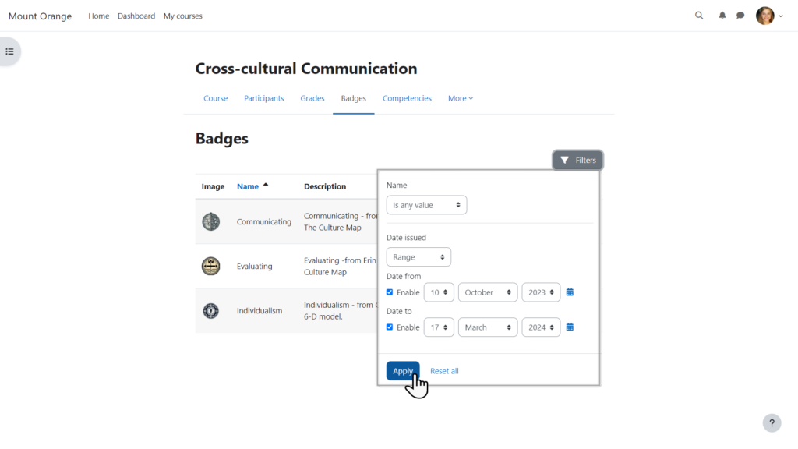Open the notifications bell
This screenshot has height=449, width=798.
[x=722, y=16]
